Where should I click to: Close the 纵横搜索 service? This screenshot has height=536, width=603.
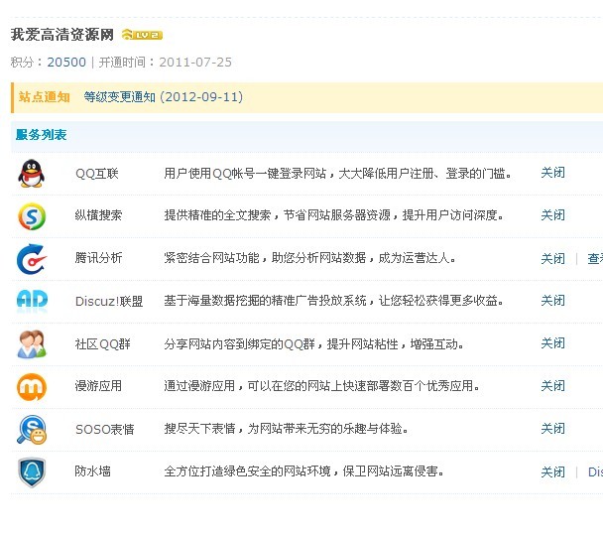(552, 215)
